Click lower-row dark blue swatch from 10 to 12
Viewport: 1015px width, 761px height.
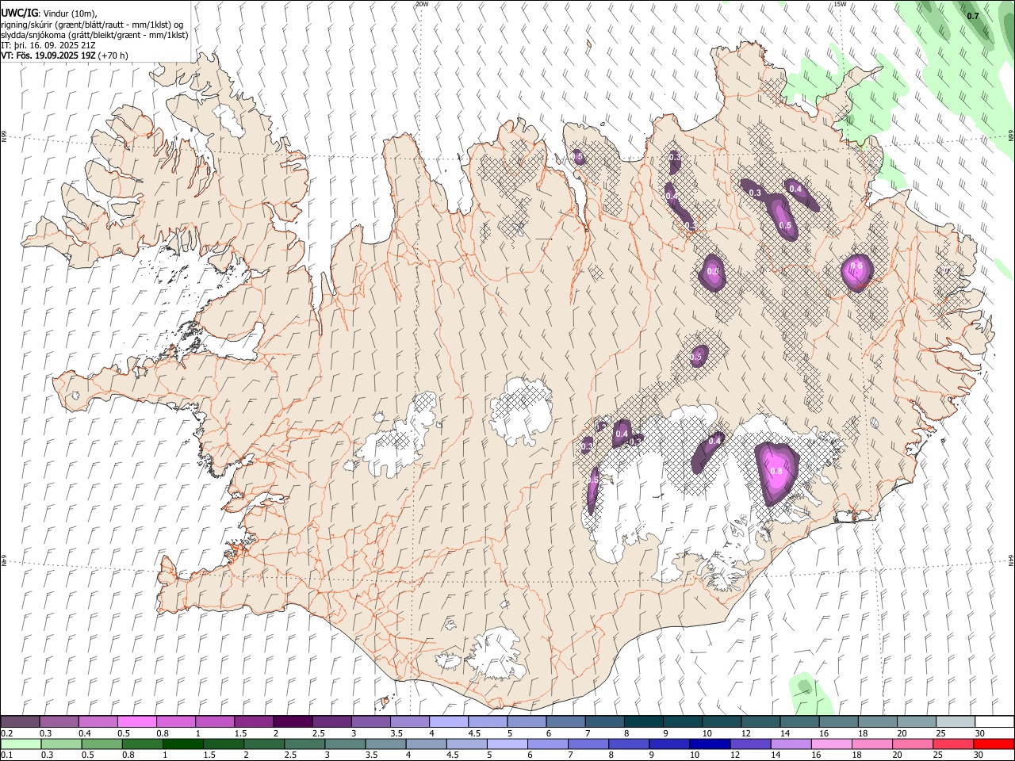point(710,744)
